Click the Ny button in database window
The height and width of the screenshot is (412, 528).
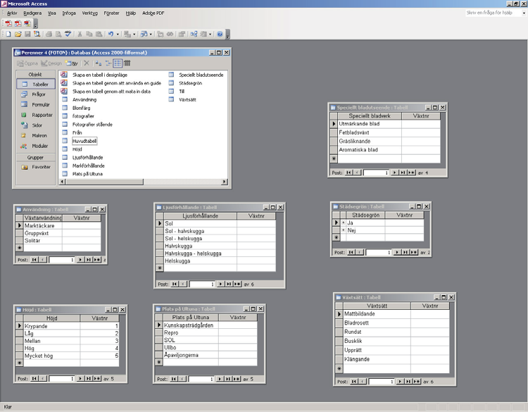(72, 63)
